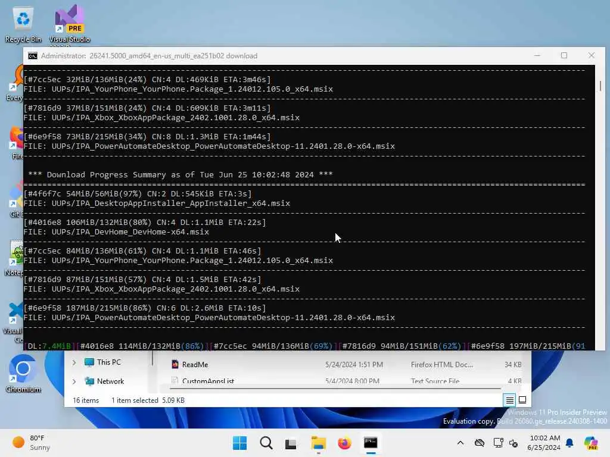
Task: Click the #4f6f7c 54MiB/56MiB(97%) progress line
Action: (x=138, y=193)
